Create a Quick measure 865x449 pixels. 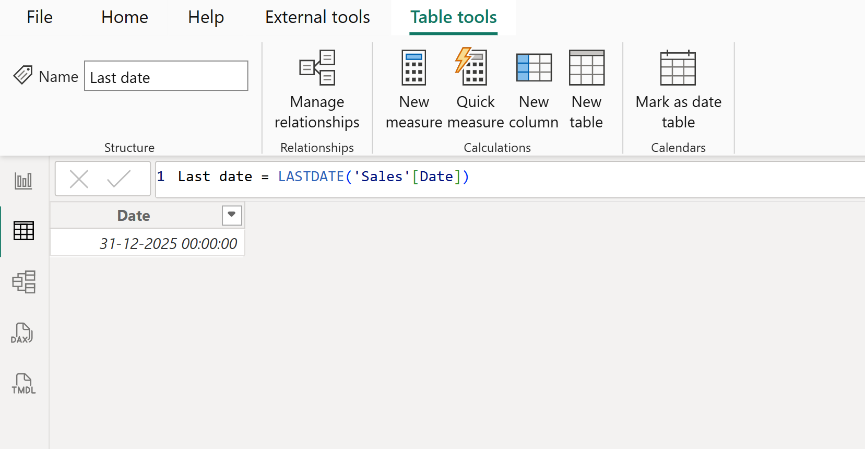475,89
